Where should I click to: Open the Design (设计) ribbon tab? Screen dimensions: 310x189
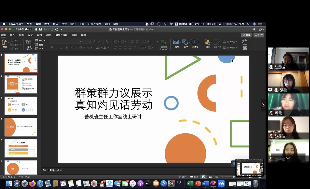tap(30, 35)
